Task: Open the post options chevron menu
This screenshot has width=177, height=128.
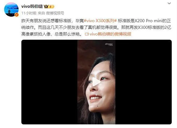Action: [x=169, y=3]
